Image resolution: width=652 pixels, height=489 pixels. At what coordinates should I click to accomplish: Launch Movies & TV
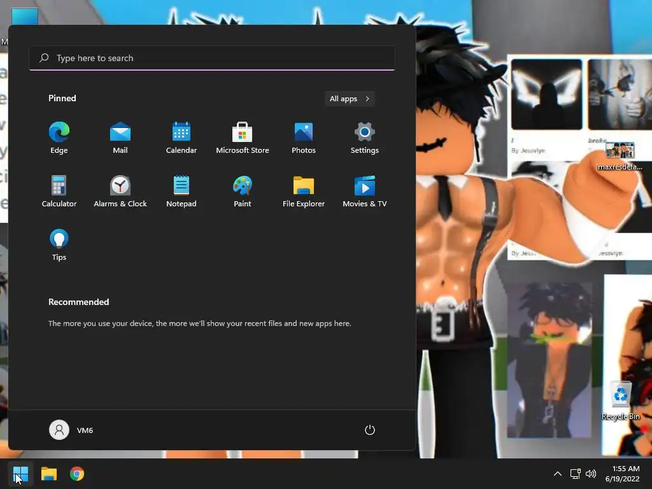pyautogui.click(x=365, y=191)
